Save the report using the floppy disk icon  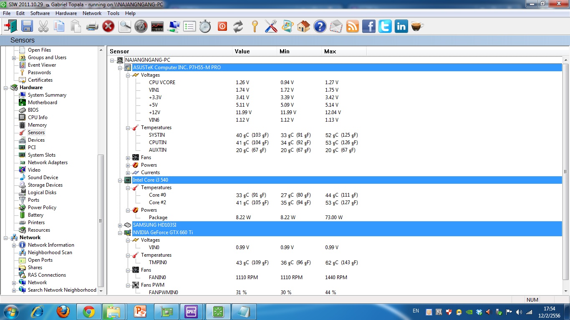tap(27, 27)
